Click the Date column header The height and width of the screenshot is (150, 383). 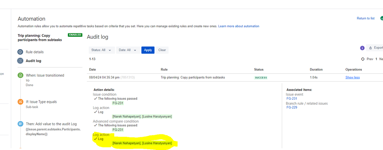pyautogui.click(x=92, y=69)
